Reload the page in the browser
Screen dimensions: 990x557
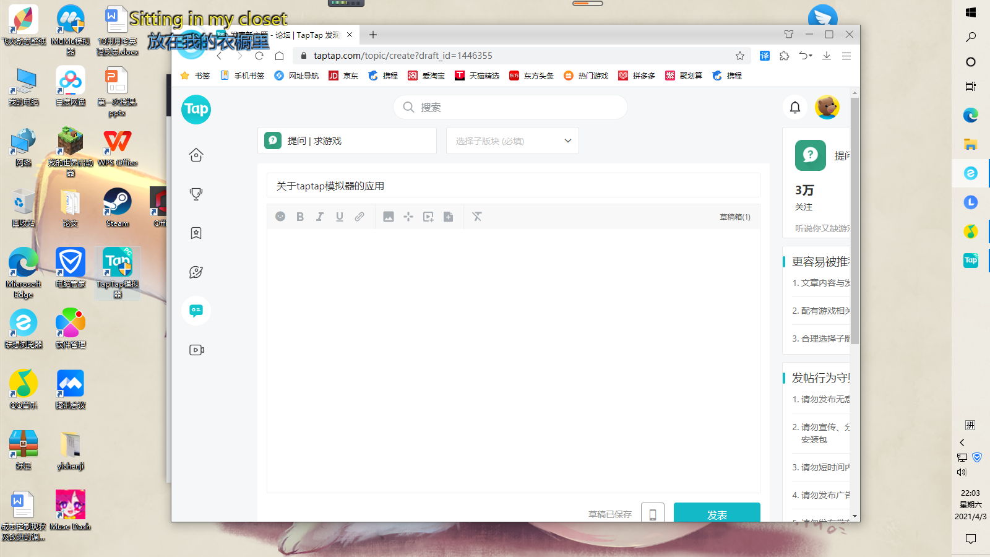[259, 56]
